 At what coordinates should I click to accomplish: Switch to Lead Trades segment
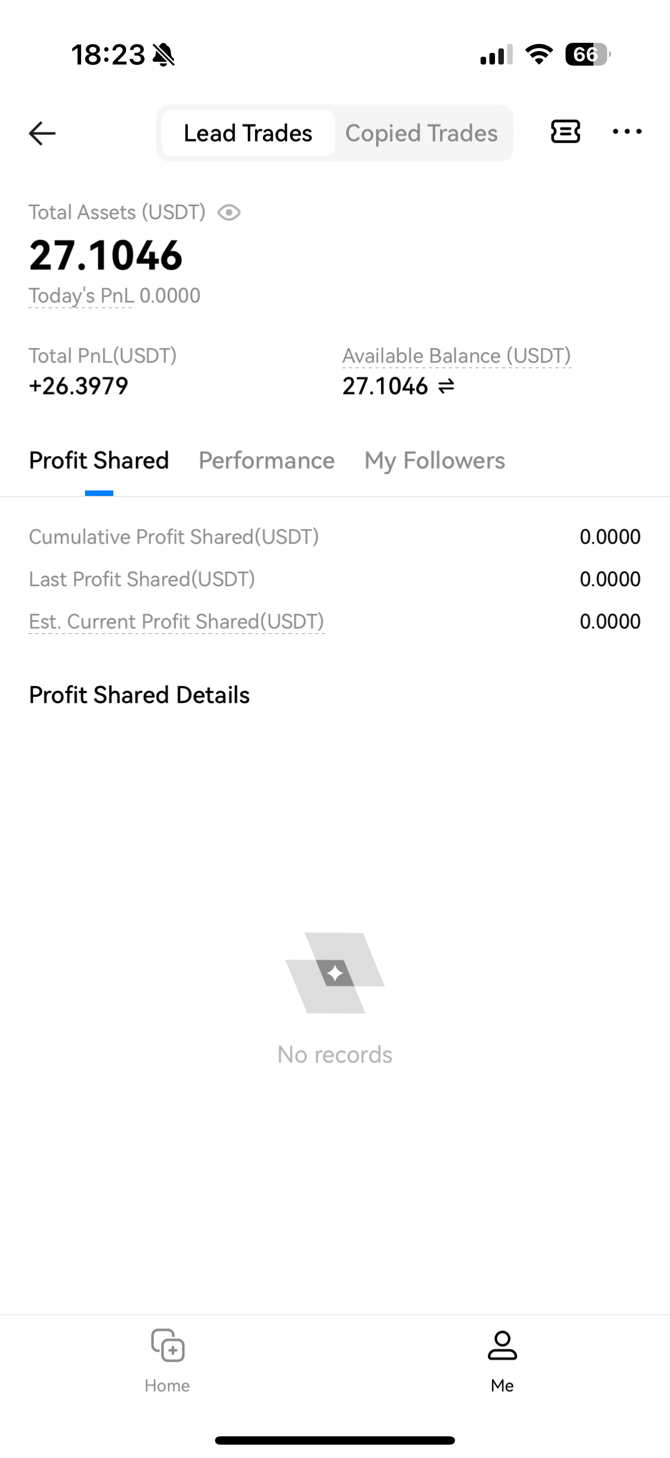248,133
